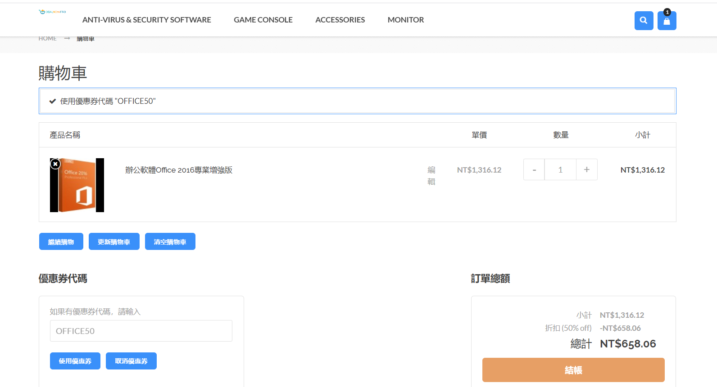Open the Game Console menu
717x387 pixels.
pos(263,20)
